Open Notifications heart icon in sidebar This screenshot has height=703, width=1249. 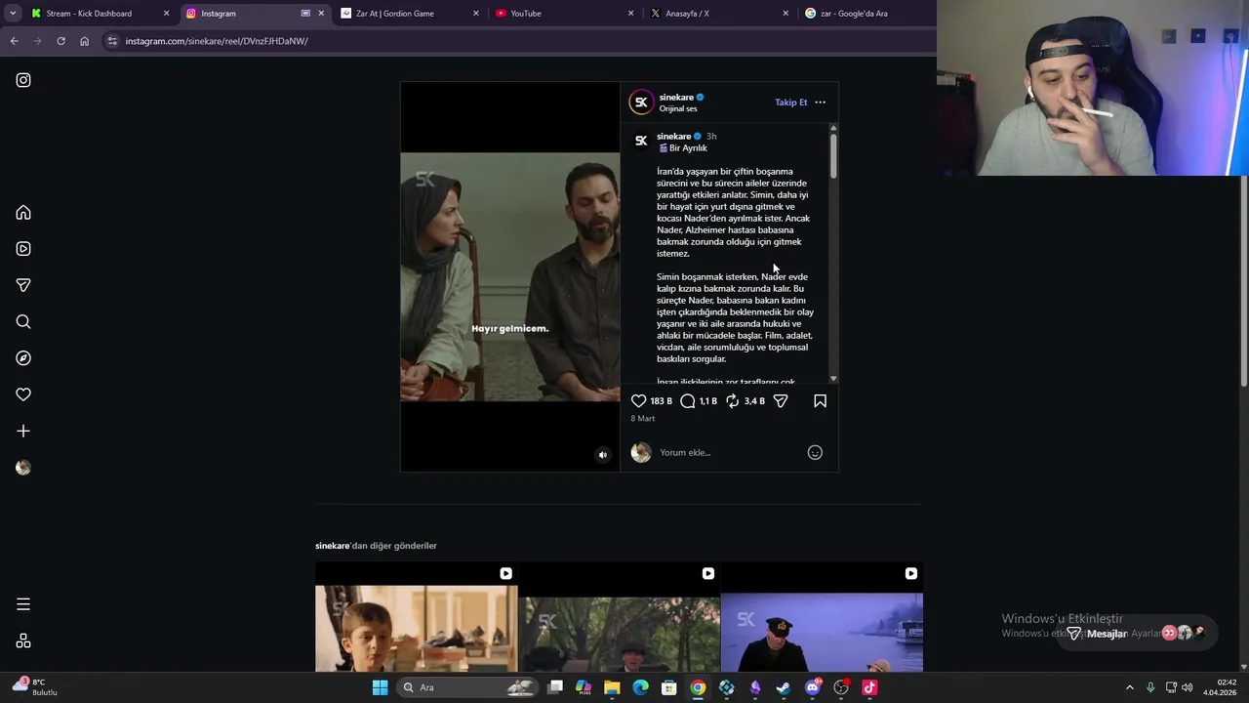(x=23, y=394)
